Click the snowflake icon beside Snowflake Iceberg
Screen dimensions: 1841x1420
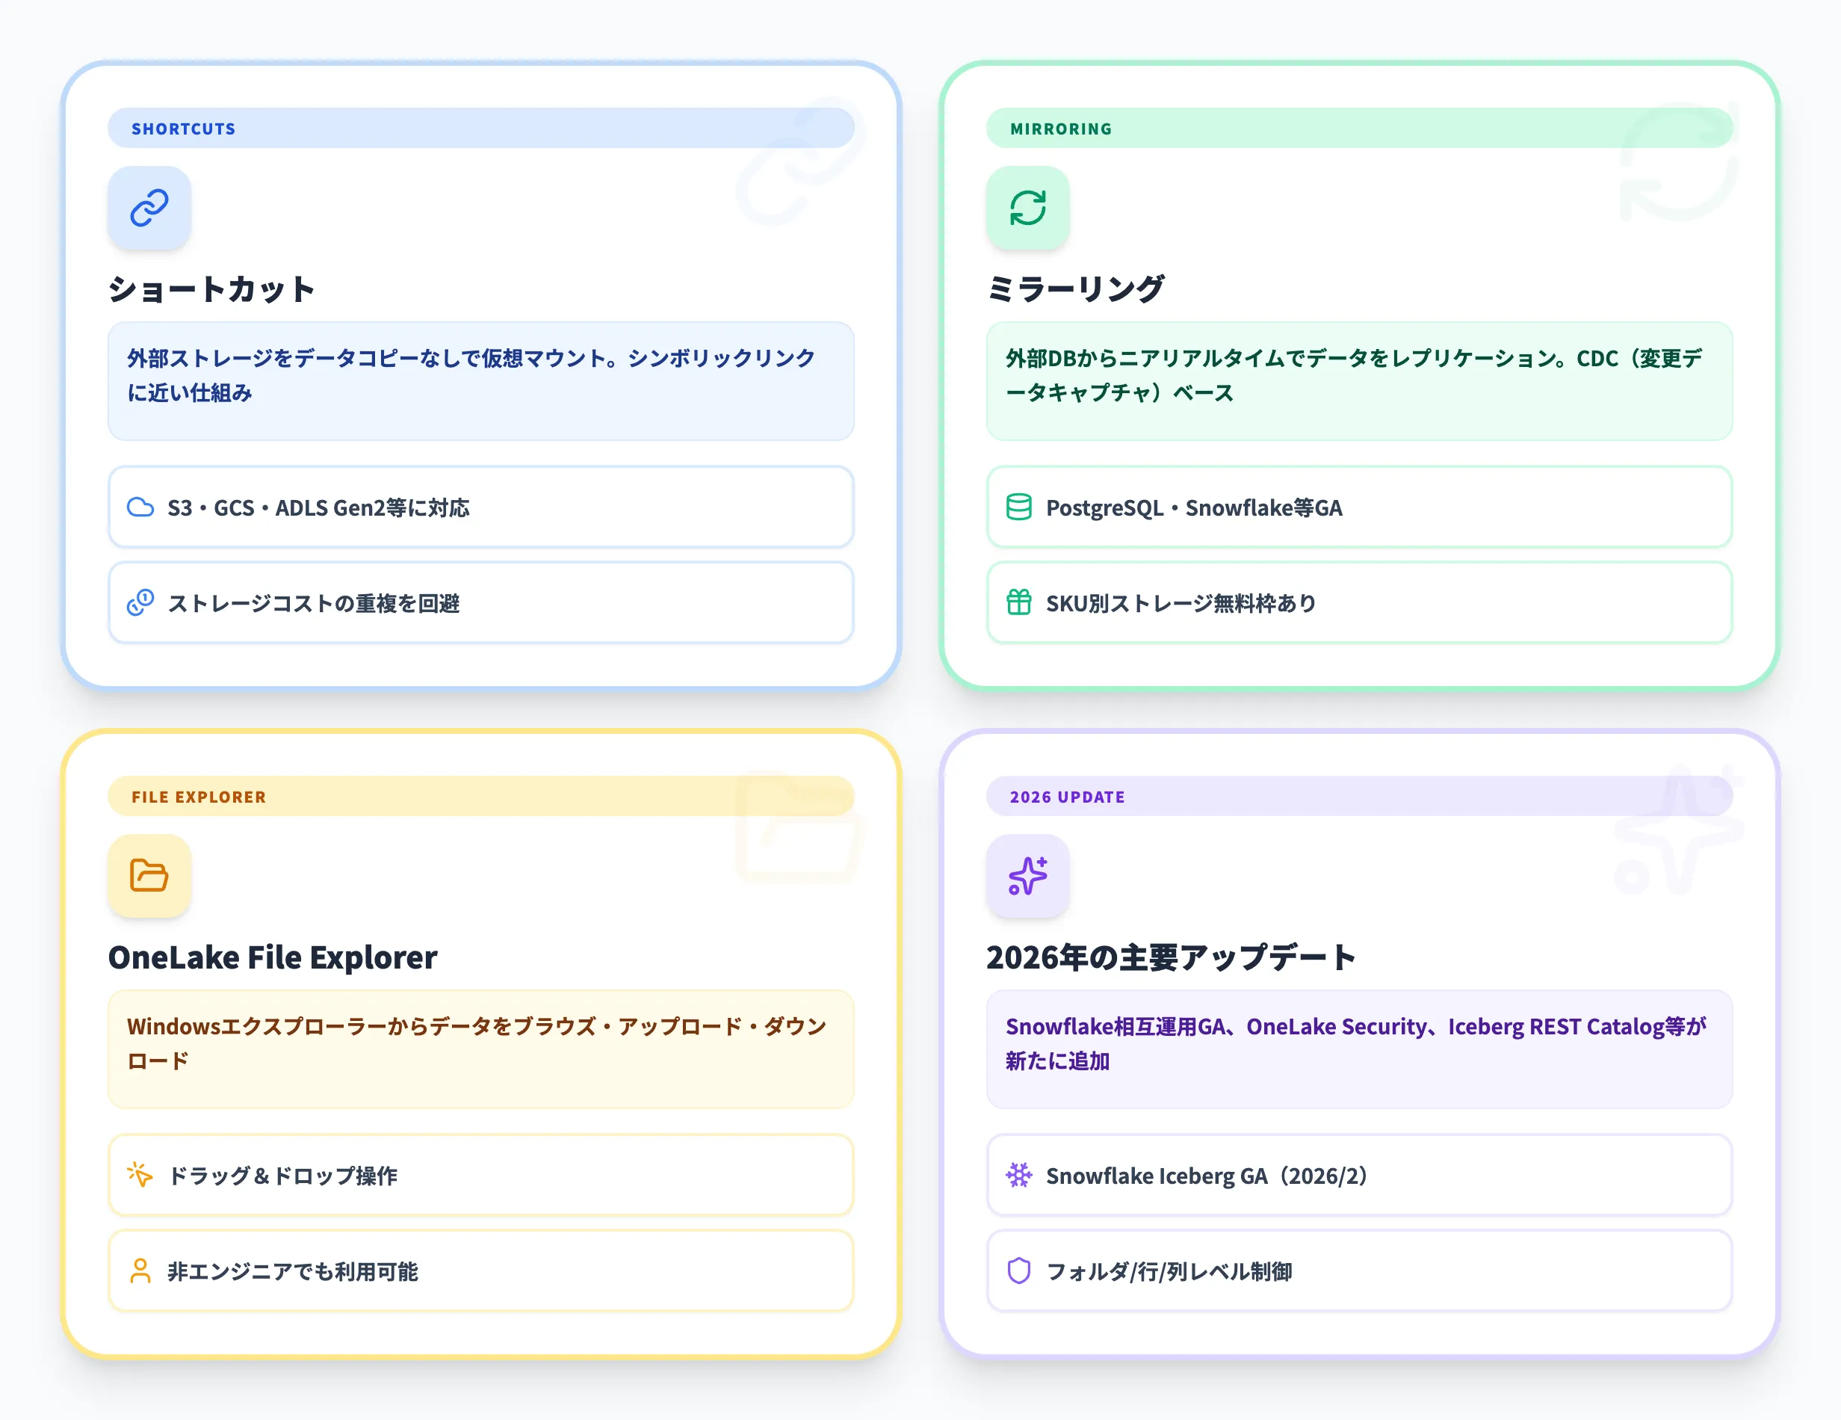click(x=1018, y=1175)
